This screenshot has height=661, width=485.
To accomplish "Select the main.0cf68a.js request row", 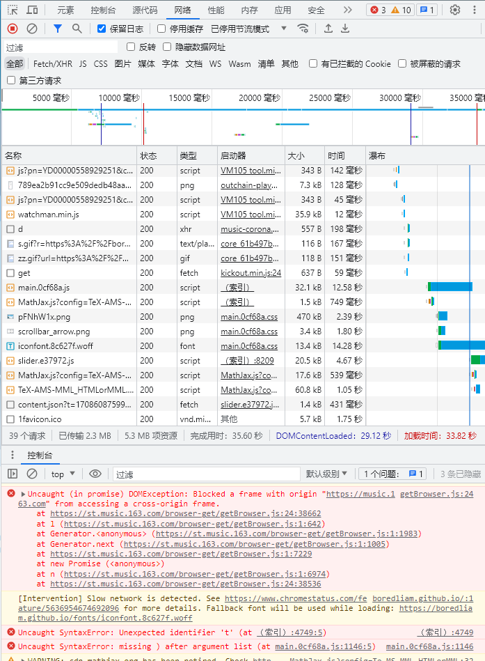I will pyautogui.click(x=242, y=288).
